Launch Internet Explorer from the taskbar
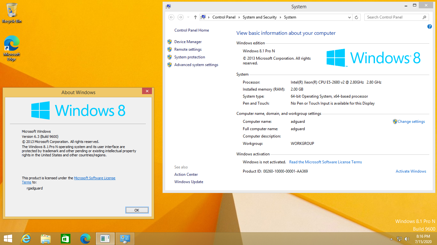The width and height of the screenshot is (437, 245). (26, 239)
